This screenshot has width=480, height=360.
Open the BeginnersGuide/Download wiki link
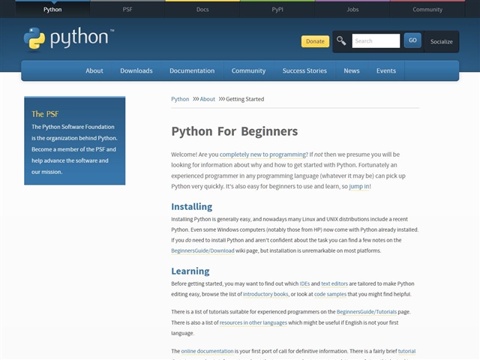pos(202,250)
